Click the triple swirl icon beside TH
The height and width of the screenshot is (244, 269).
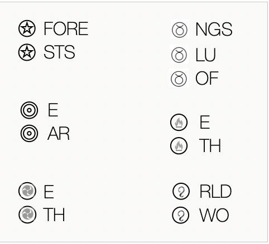(27, 214)
